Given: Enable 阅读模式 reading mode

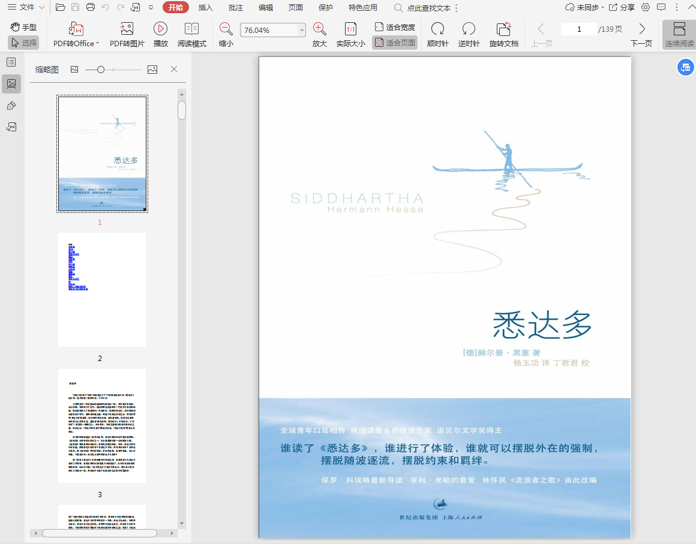Looking at the screenshot, I should coord(192,35).
